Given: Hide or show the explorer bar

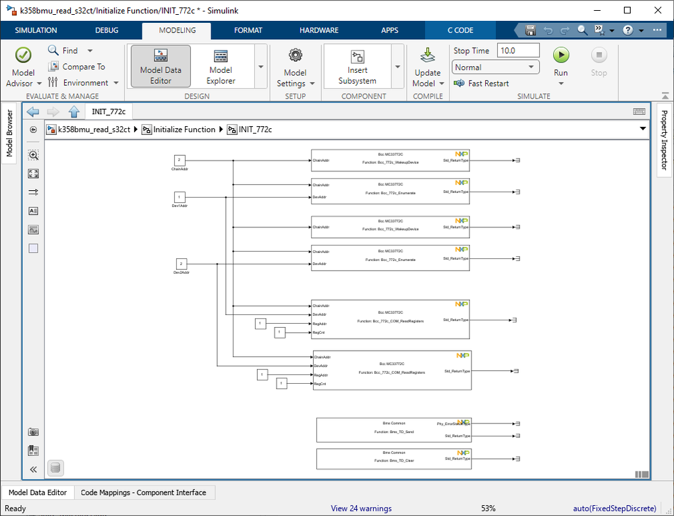Looking at the screenshot, I should coord(33,130).
